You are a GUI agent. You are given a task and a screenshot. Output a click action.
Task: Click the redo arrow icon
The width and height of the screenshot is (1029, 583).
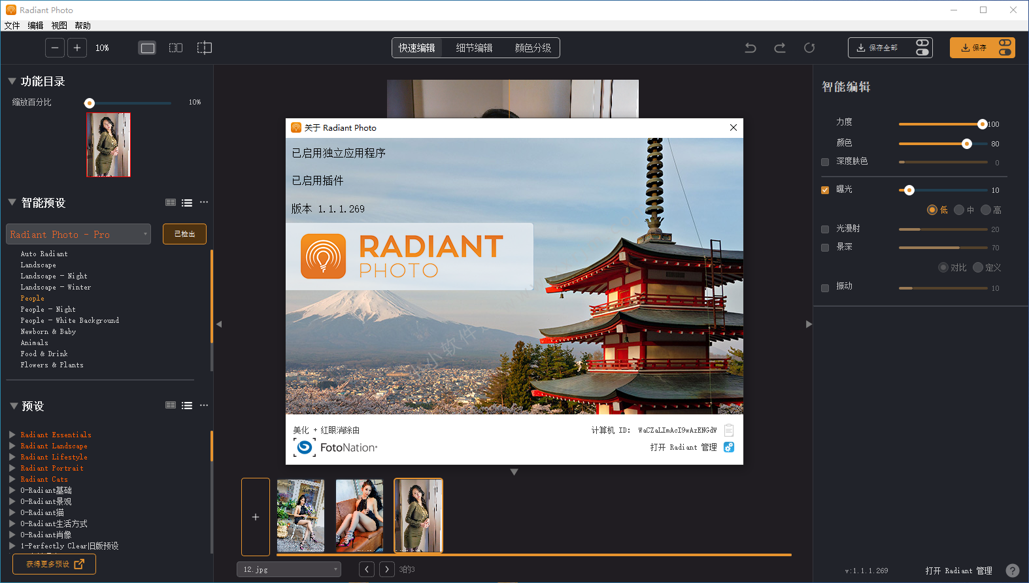point(780,48)
